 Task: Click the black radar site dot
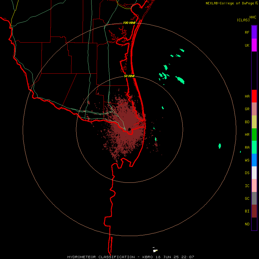(x=129, y=129)
